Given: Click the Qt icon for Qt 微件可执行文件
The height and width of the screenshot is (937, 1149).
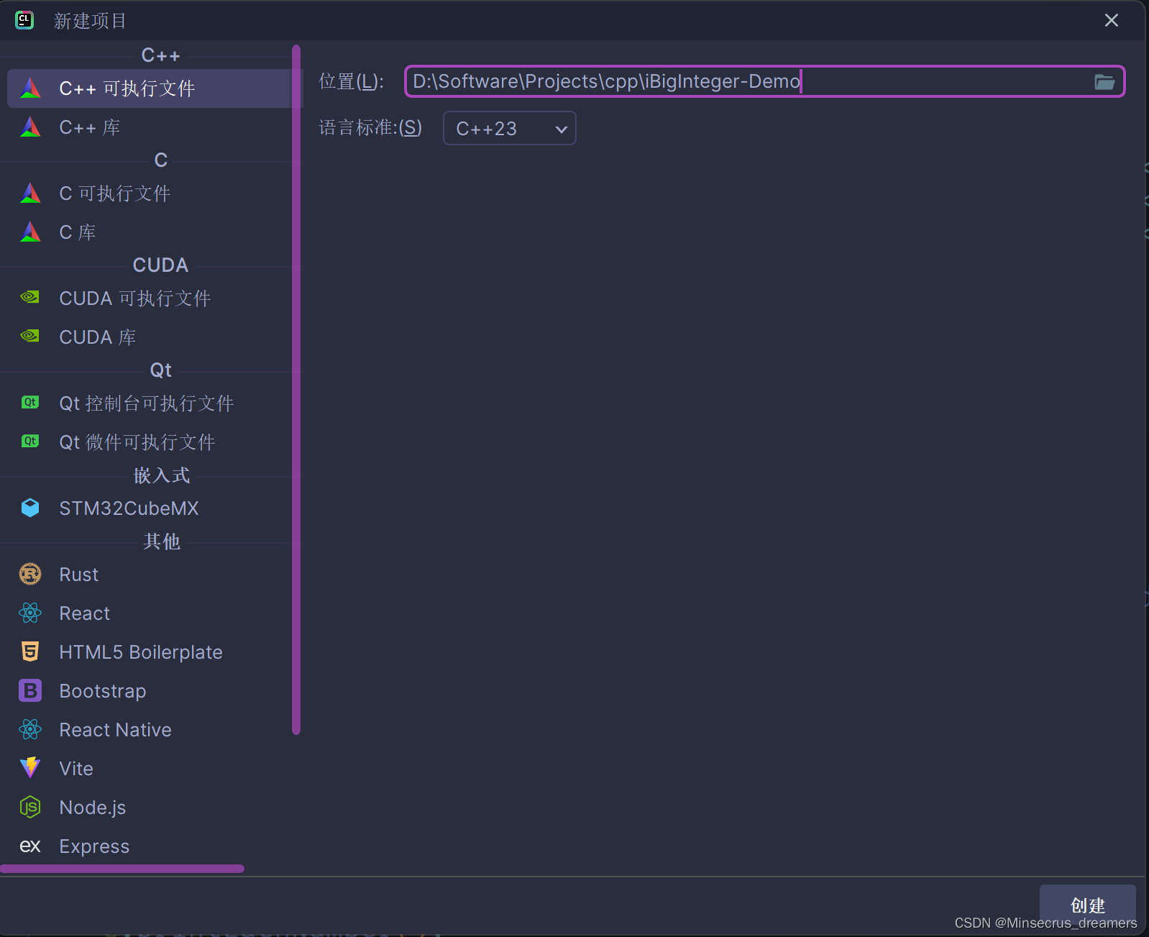Looking at the screenshot, I should click(x=30, y=441).
